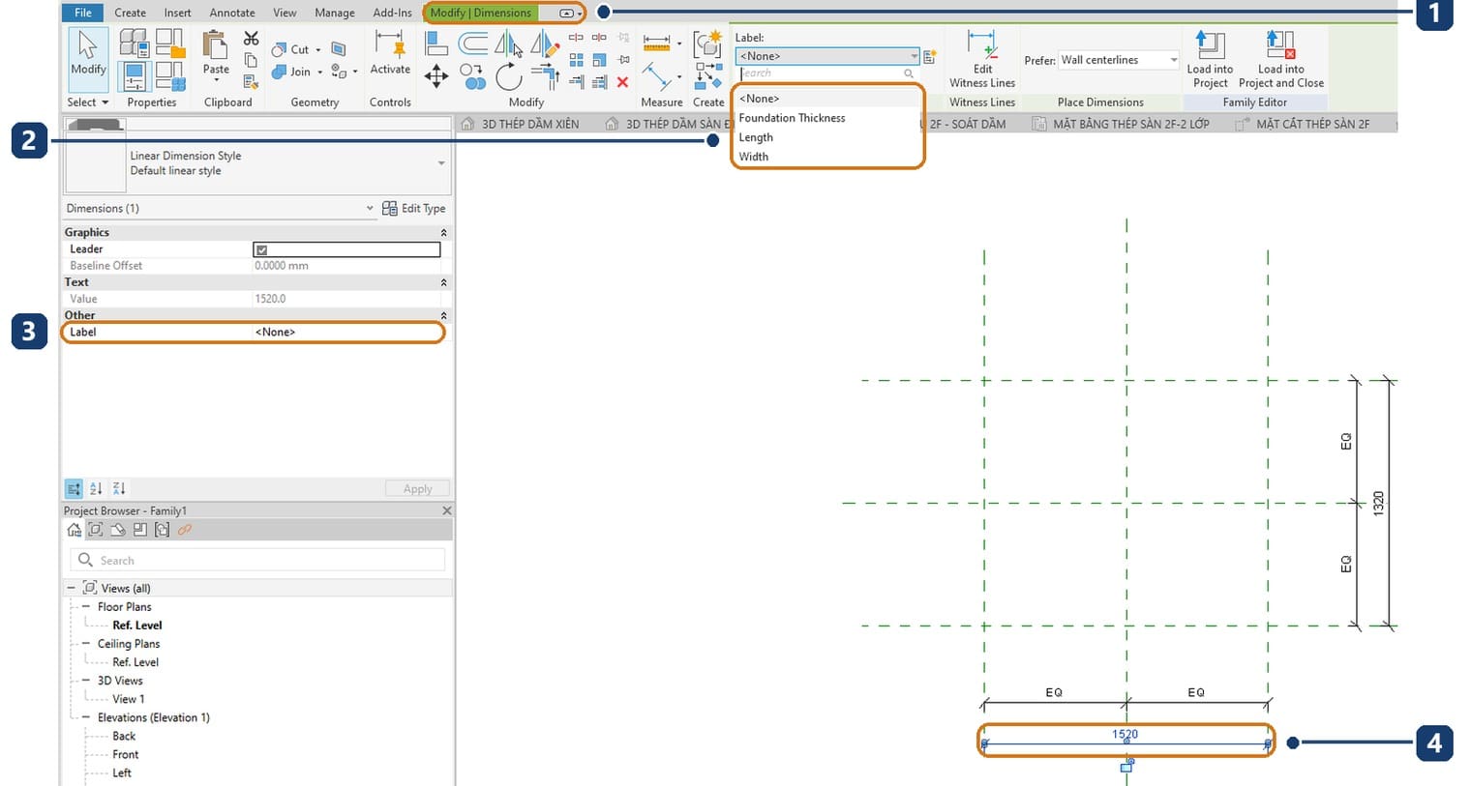The width and height of the screenshot is (1471, 786).
Task: Select the Scale tool icon
Action: click(599, 60)
